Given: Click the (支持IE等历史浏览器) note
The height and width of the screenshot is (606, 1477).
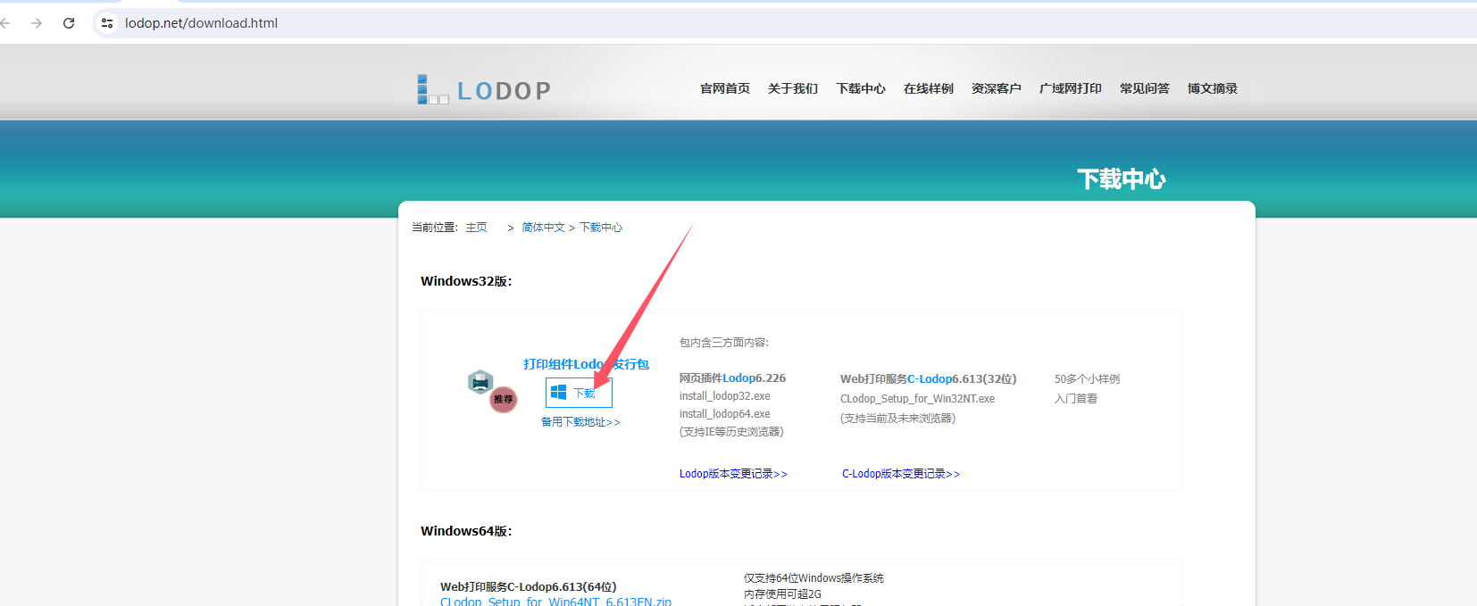Looking at the screenshot, I should pos(731,432).
